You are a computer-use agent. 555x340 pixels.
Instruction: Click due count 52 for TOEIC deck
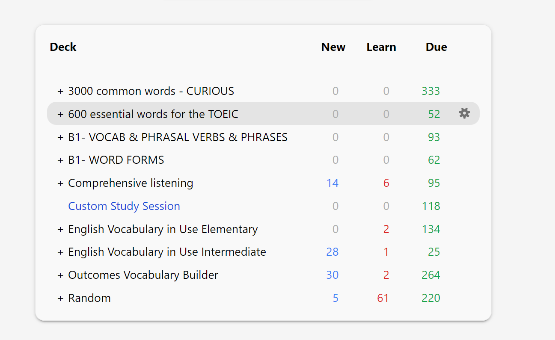click(x=434, y=114)
